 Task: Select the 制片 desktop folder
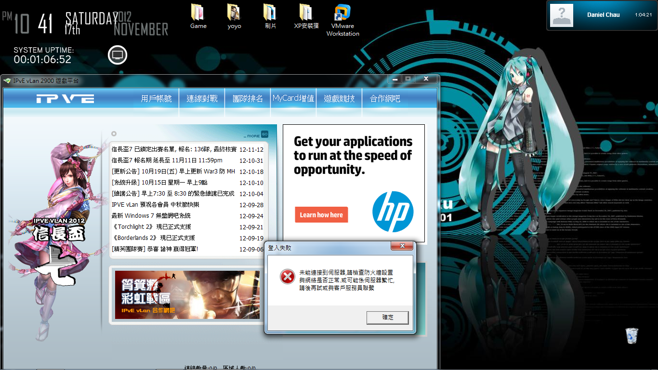pyautogui.click(x=270, y=16)
